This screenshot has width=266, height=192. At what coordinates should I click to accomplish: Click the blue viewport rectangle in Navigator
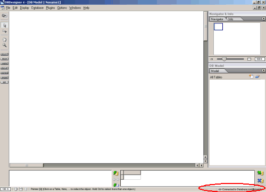pos(218,27)
